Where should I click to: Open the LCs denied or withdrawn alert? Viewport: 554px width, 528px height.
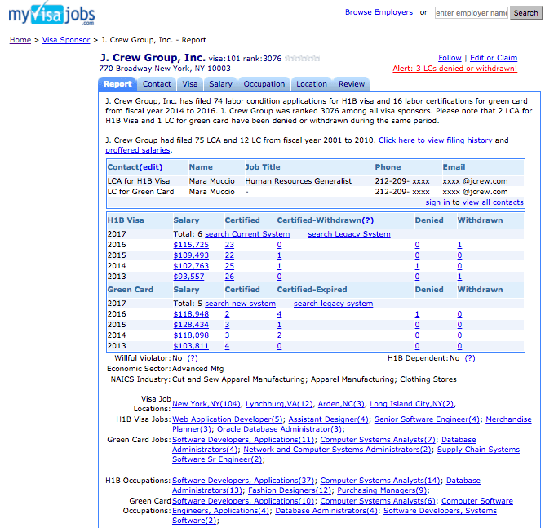tap(454, 69)
